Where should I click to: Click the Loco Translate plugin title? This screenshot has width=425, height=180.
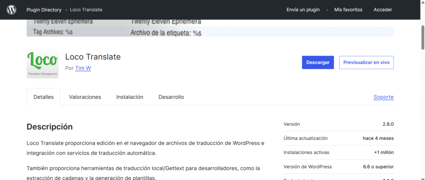click(x=93, y=57)
